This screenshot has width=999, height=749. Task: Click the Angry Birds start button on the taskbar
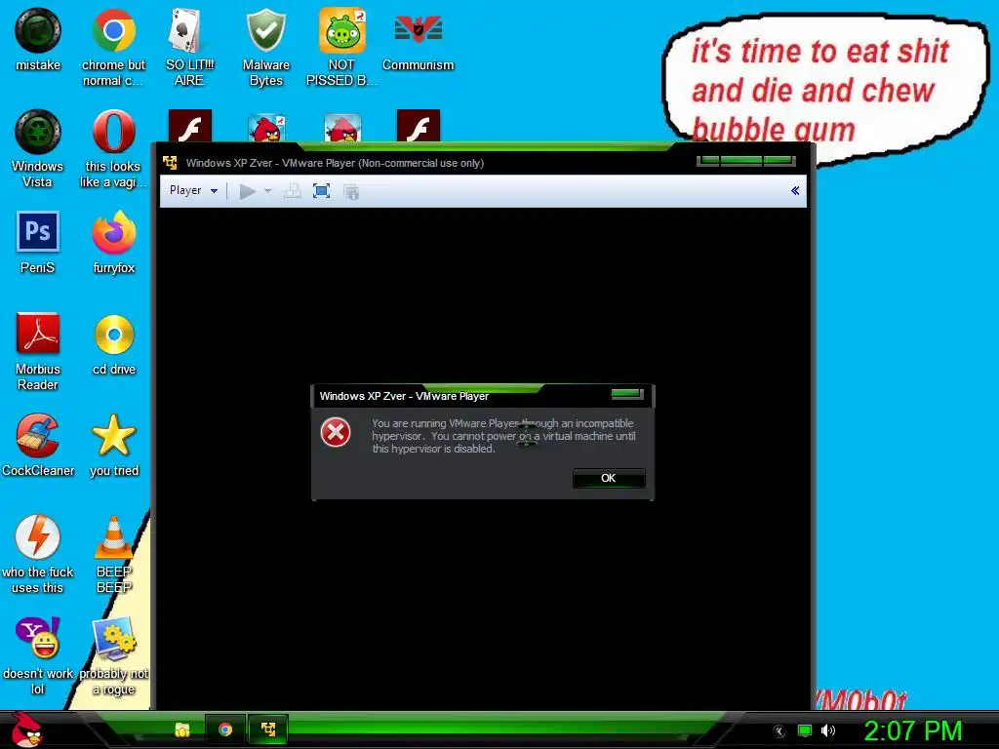click(25, 729)
